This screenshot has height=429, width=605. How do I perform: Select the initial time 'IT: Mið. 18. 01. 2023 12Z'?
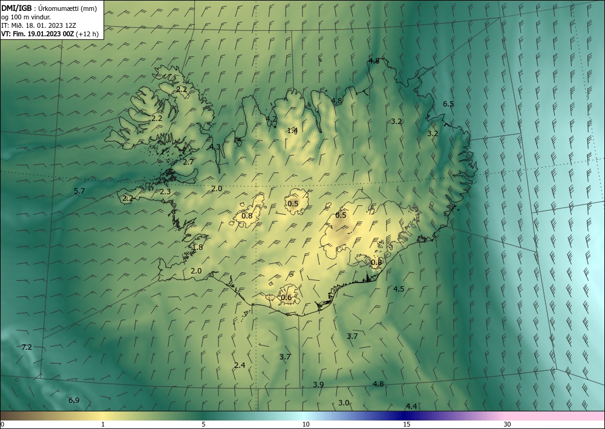tap(39, 25)
